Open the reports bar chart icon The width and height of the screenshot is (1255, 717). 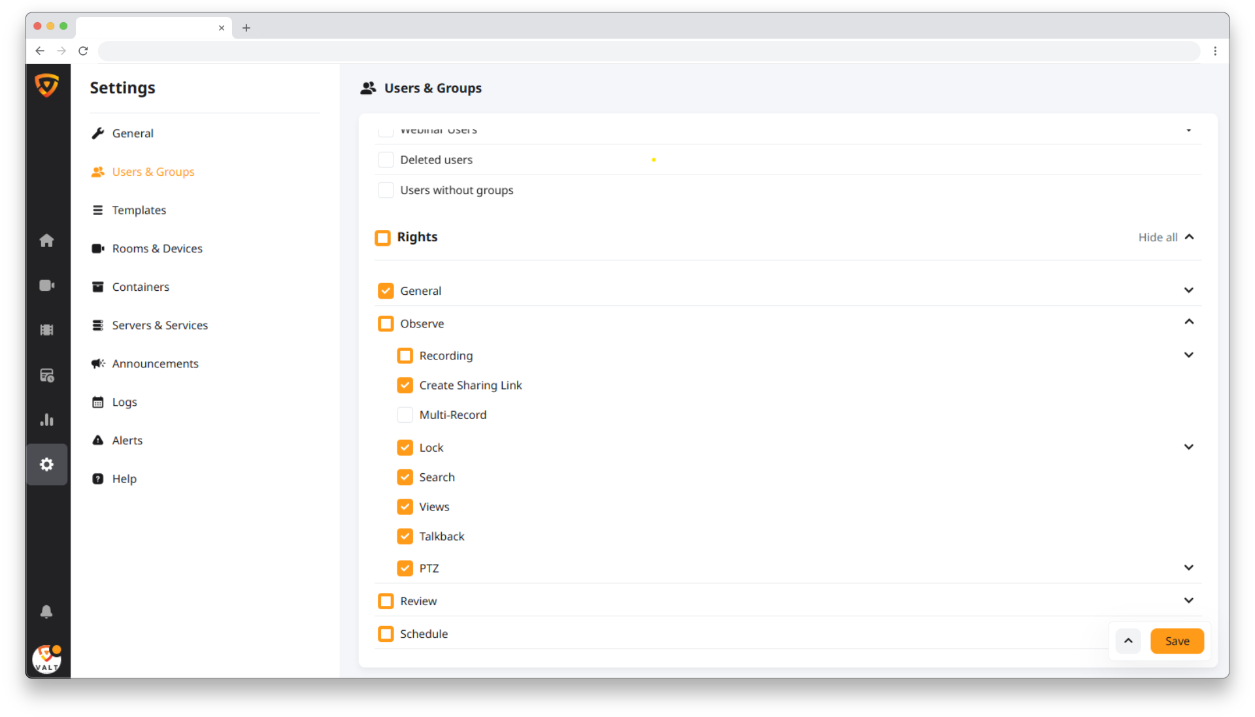tap(46, 420)
